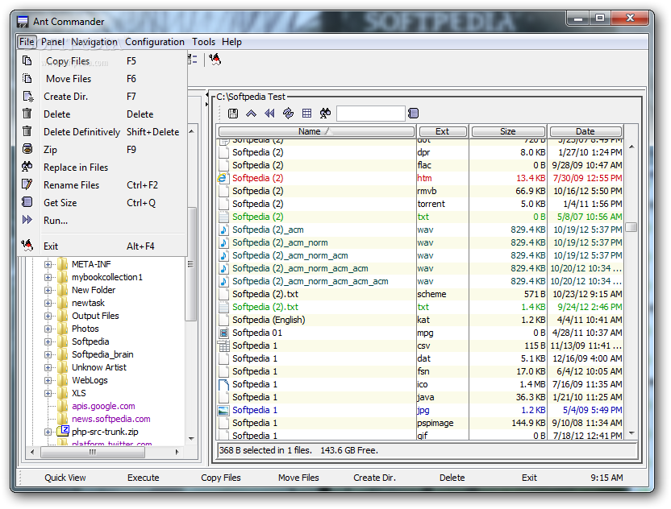This screenshot has width=671, height=509.
Task: Expand the Photos folder
Action: pyautogui.click(x=48, y=329)
